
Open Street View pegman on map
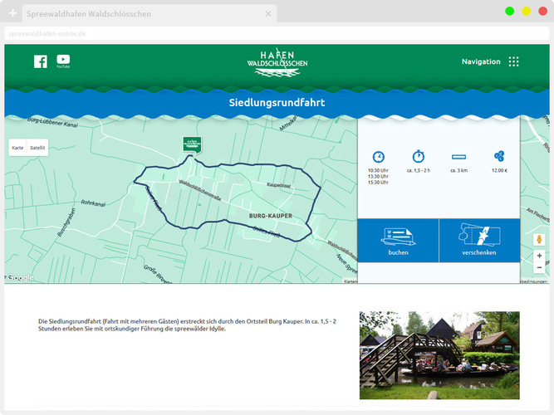(539, 240)
